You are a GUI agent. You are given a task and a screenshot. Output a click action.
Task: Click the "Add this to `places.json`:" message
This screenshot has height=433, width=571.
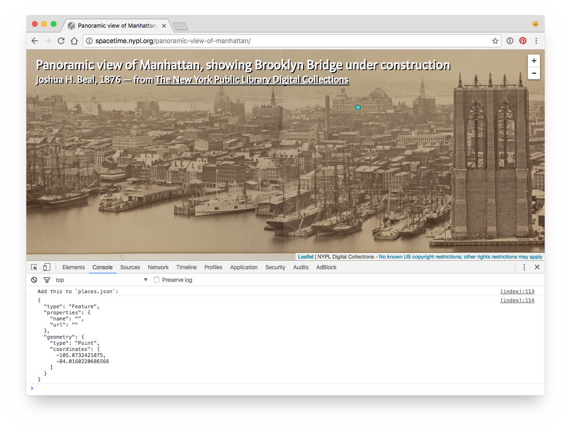[x=78, y=291]
